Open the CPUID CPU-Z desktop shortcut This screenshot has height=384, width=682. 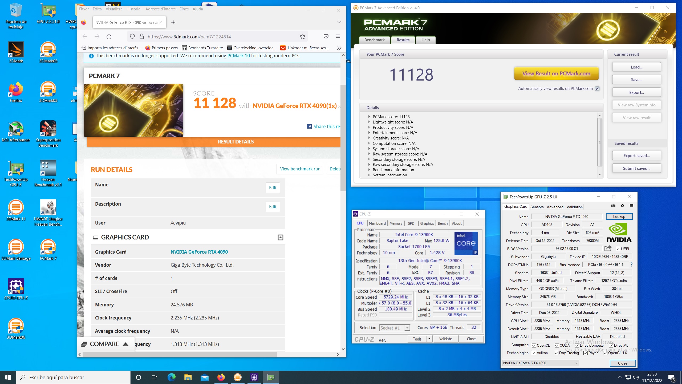coord(16,289)
